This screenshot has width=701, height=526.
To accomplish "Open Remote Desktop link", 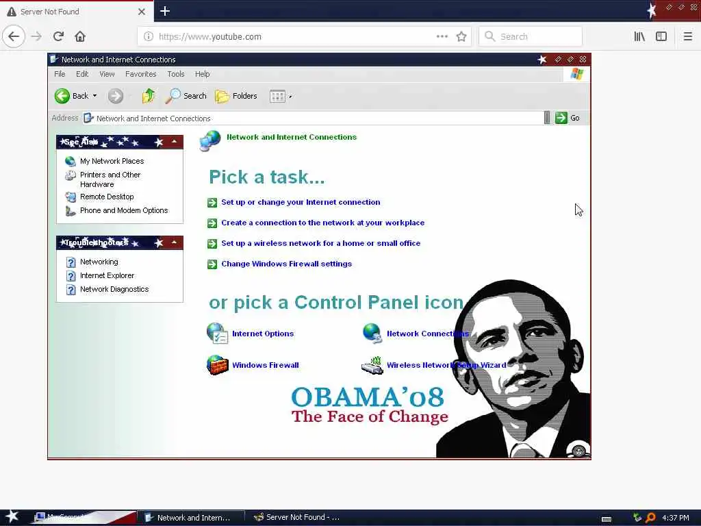I will point(107,197).
